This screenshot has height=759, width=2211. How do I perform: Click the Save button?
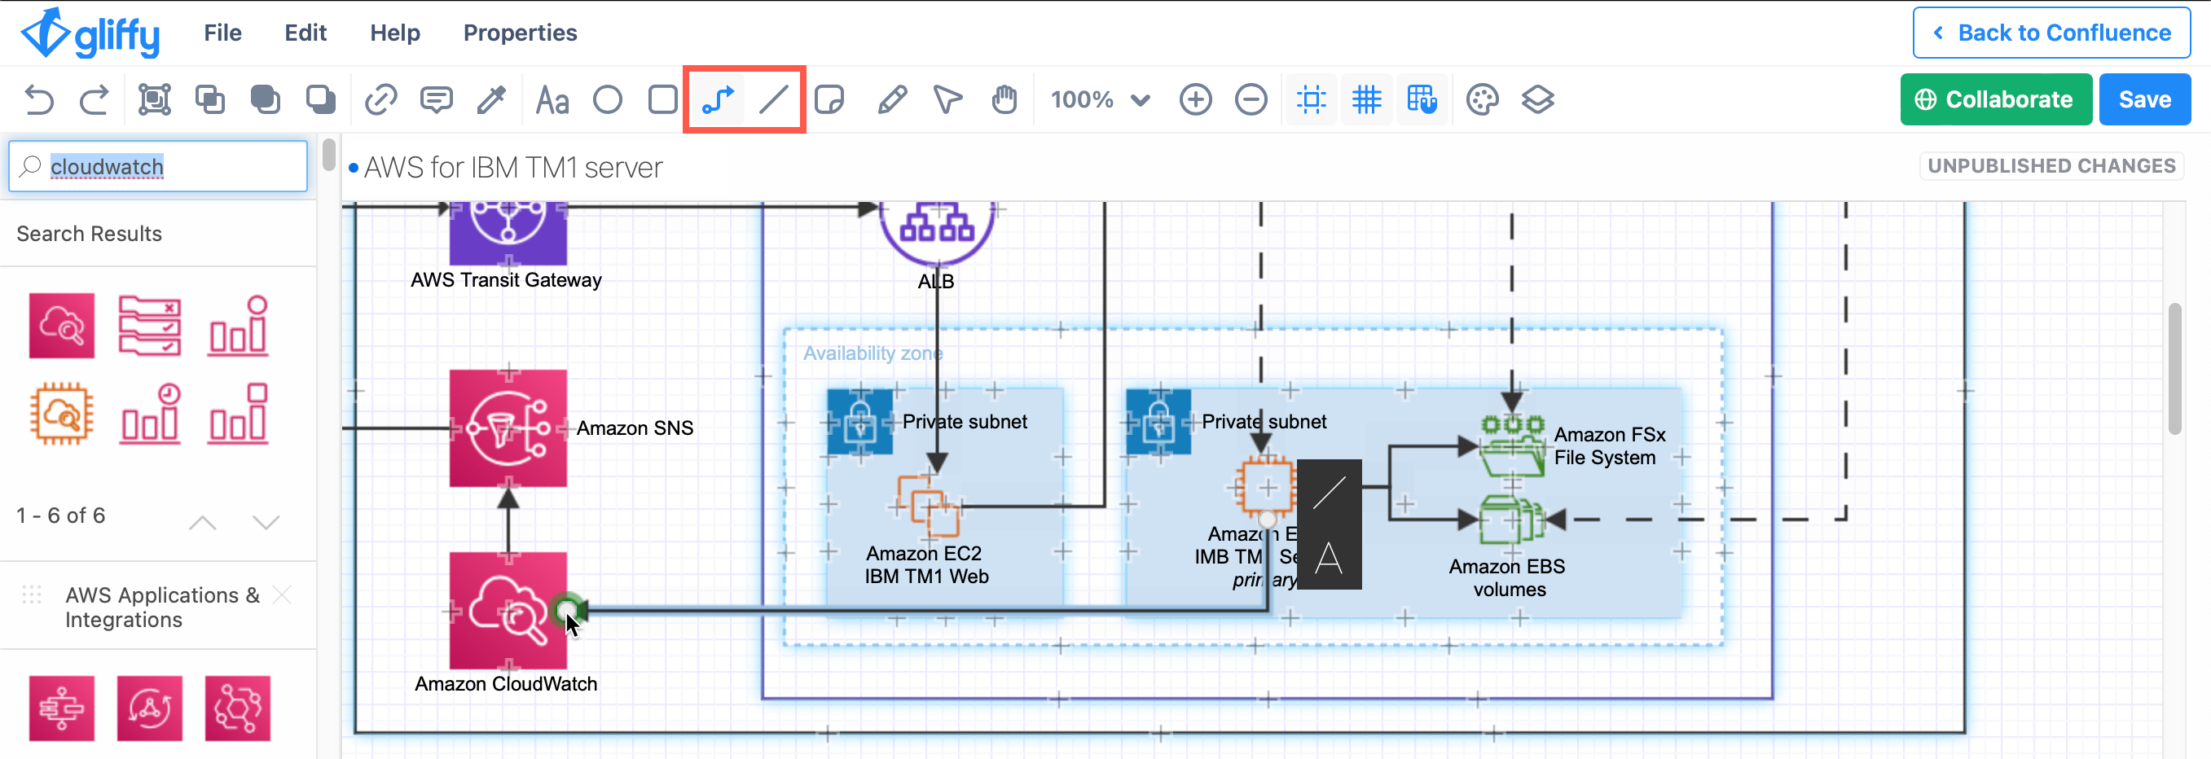point(2144,99)
